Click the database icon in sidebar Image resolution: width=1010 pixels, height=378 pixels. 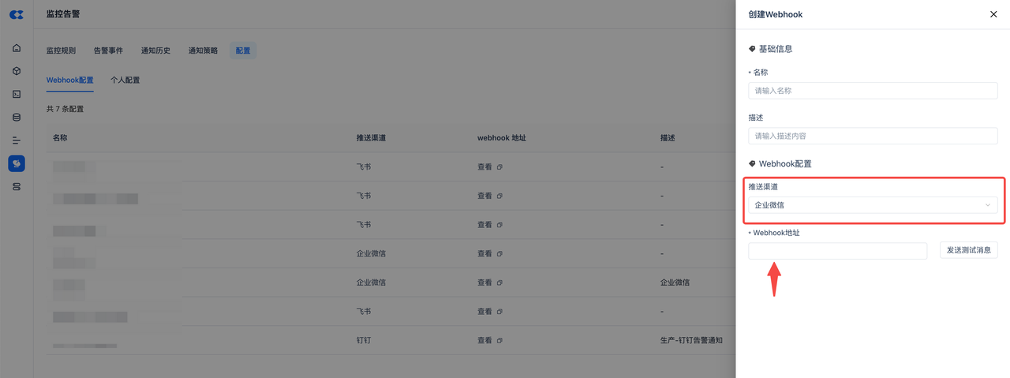click(x=17, y=118)
